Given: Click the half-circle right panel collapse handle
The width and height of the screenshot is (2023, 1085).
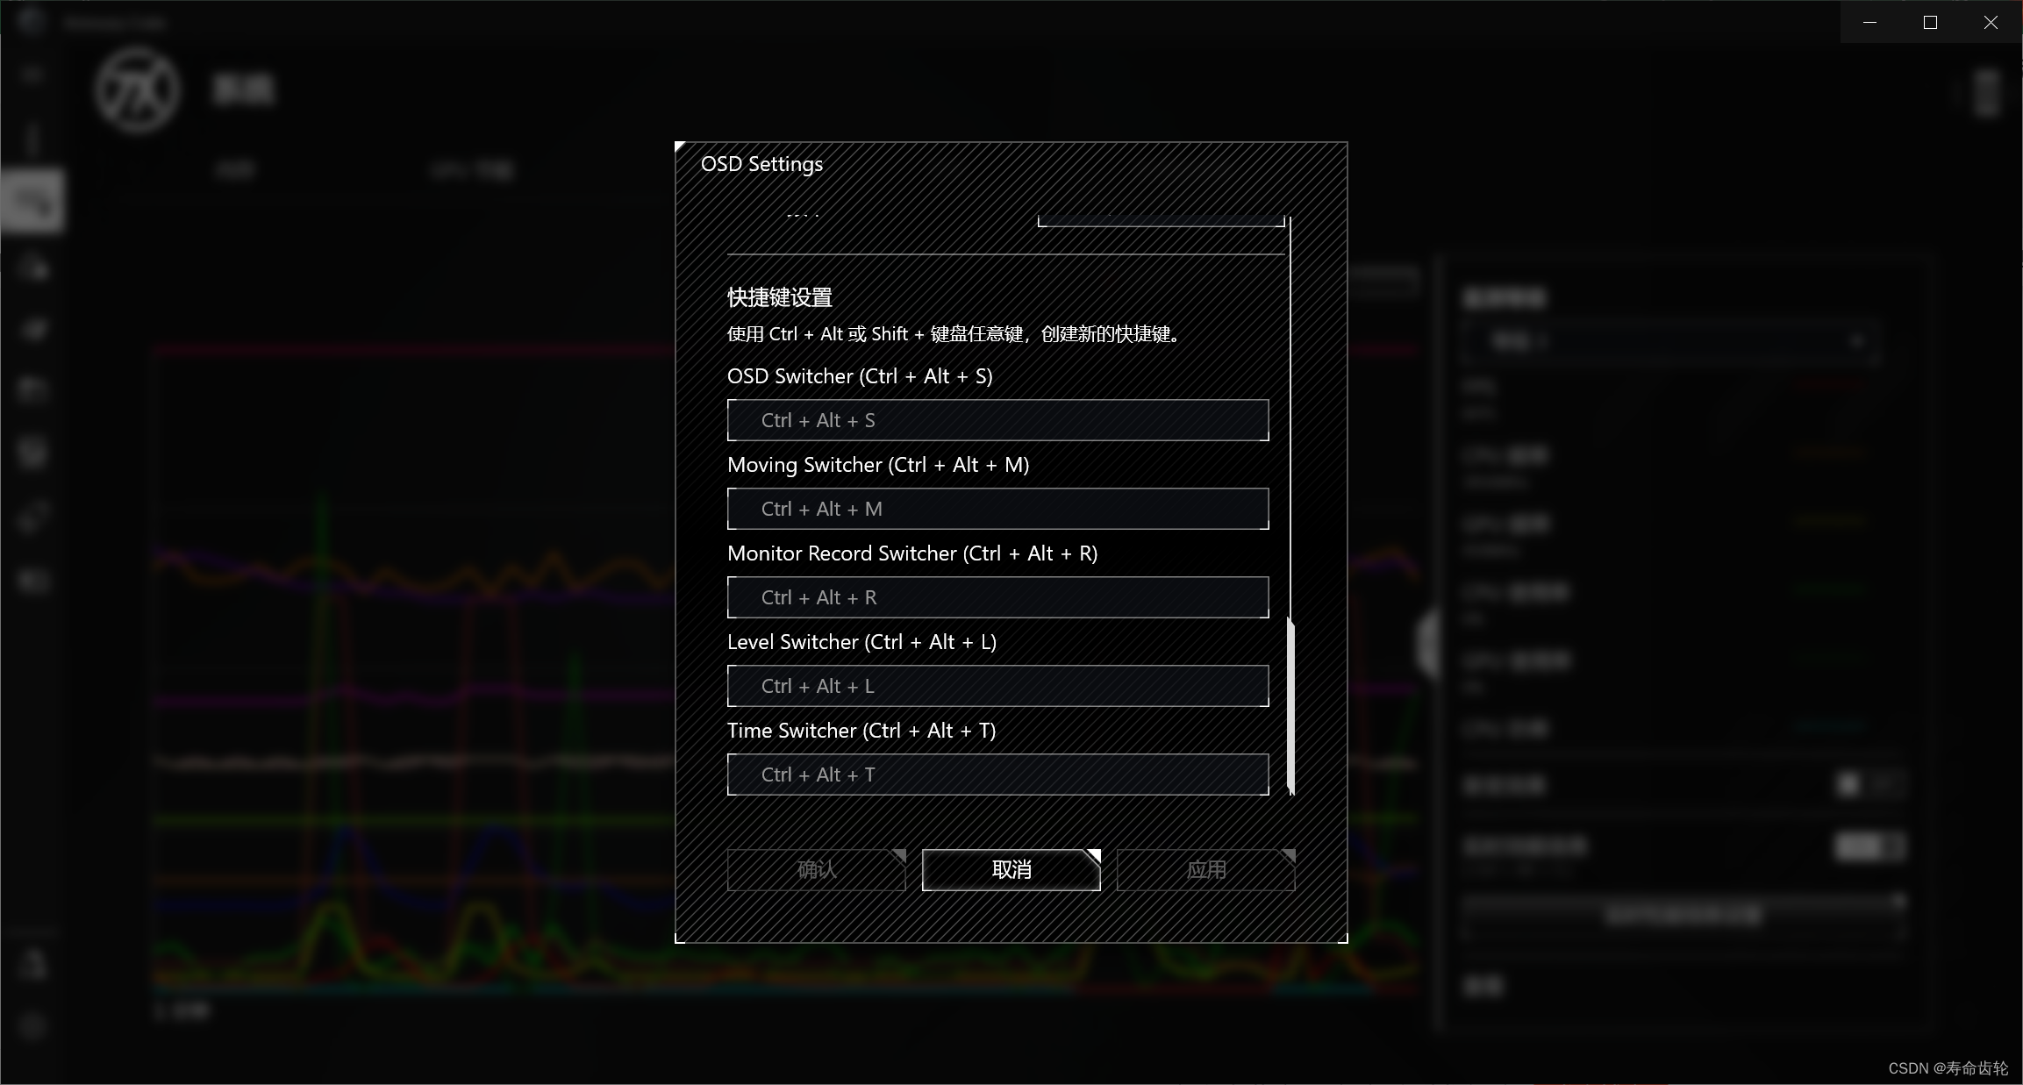Looking at the screenshot, I should pos(1427,645).
